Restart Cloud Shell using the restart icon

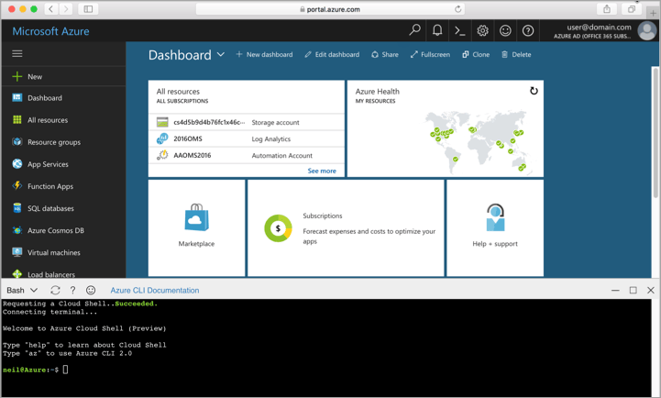[55, 290]
